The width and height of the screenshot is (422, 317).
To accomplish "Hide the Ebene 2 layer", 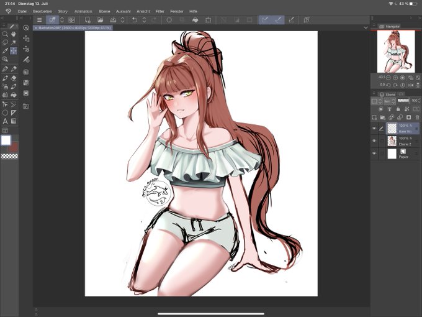I will point(374,141).
